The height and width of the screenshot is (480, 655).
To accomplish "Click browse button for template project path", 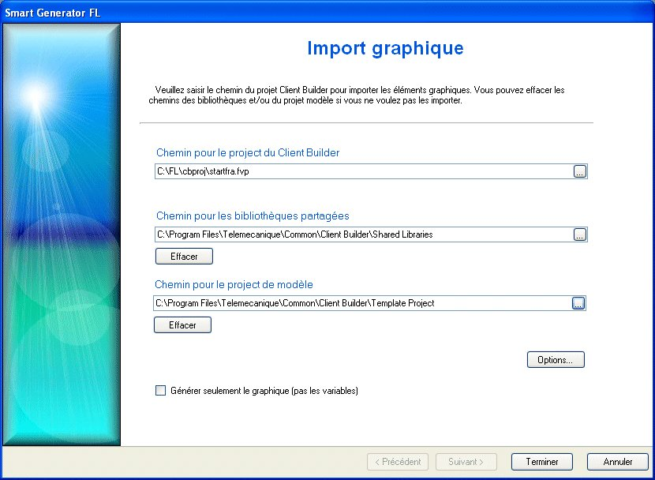I will click(x=578, y=303).
